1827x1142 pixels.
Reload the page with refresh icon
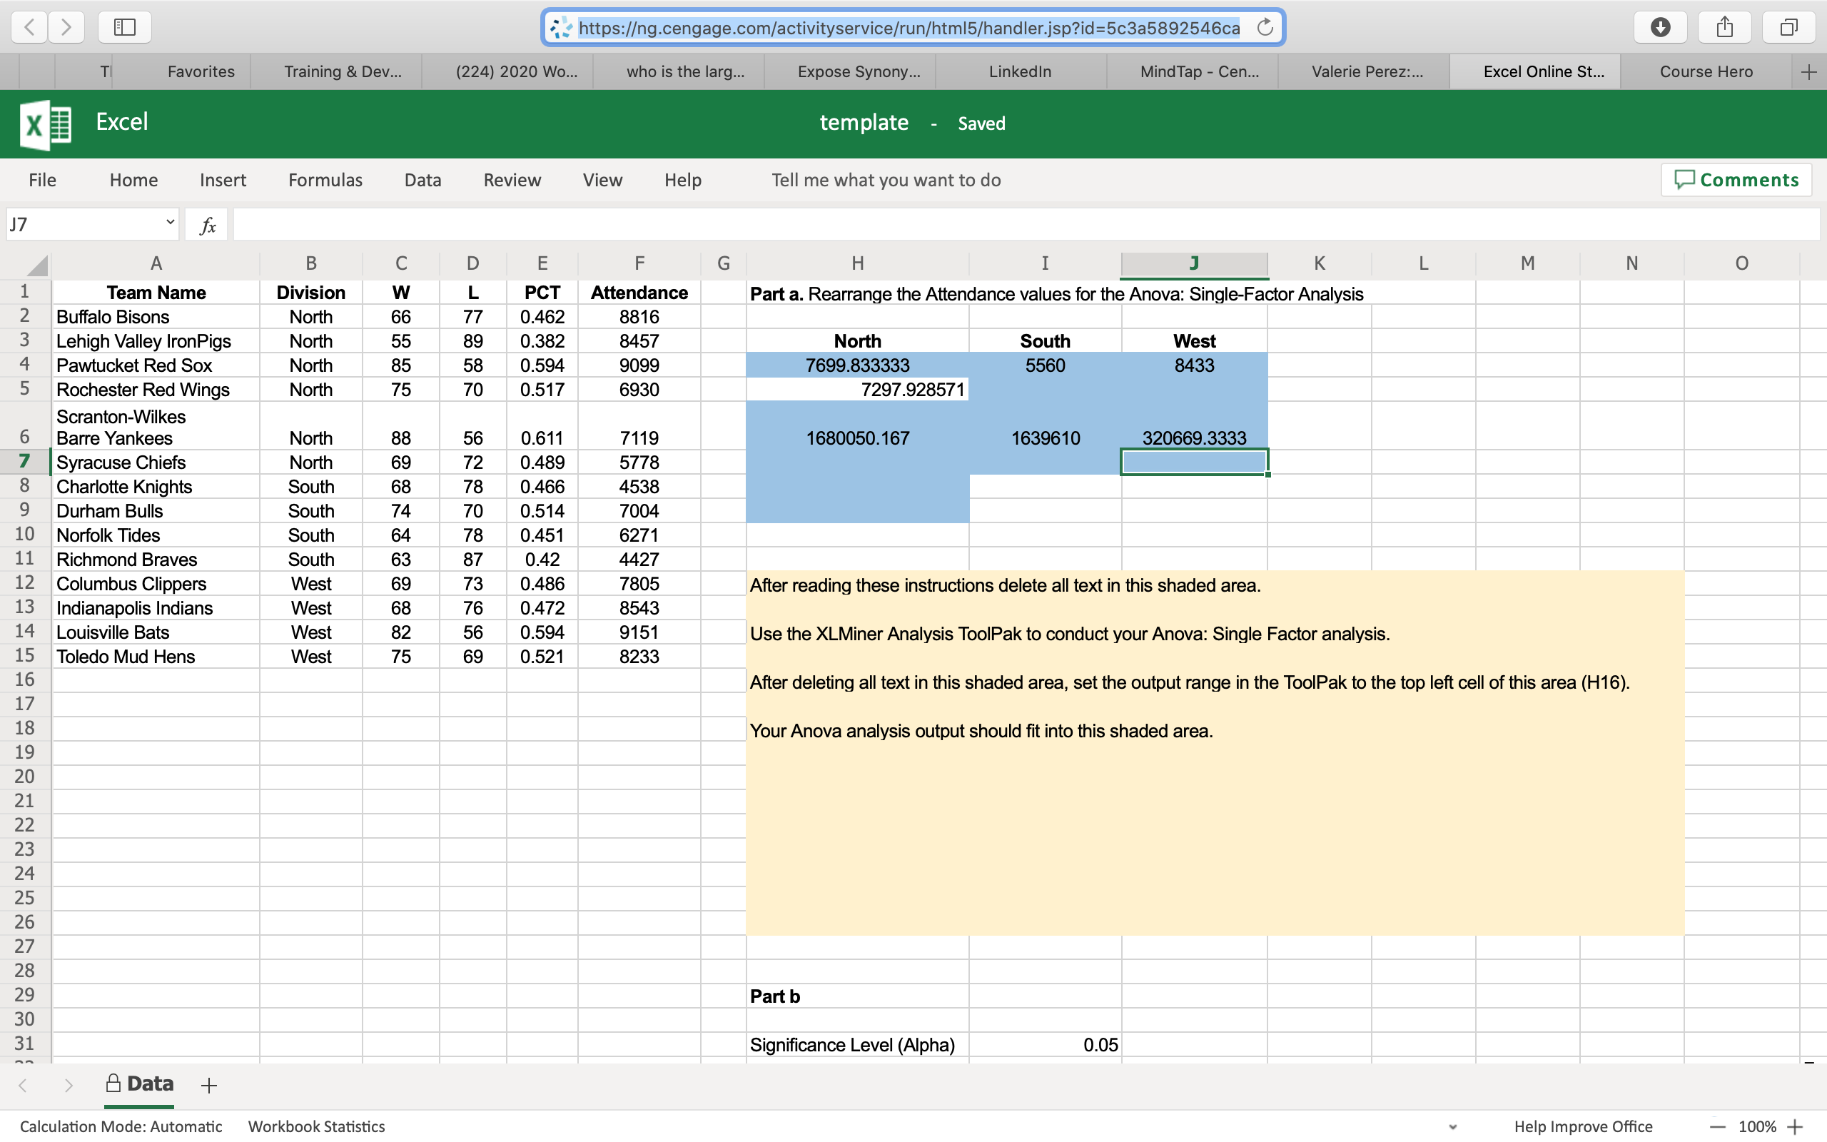click(1265, 28)
